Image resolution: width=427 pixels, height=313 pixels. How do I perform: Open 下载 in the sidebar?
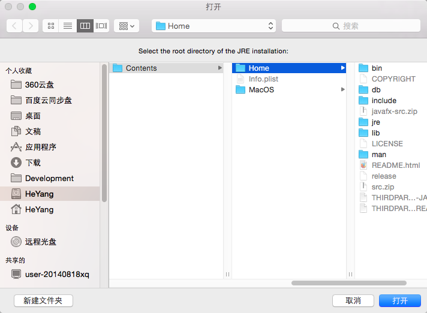50,162
